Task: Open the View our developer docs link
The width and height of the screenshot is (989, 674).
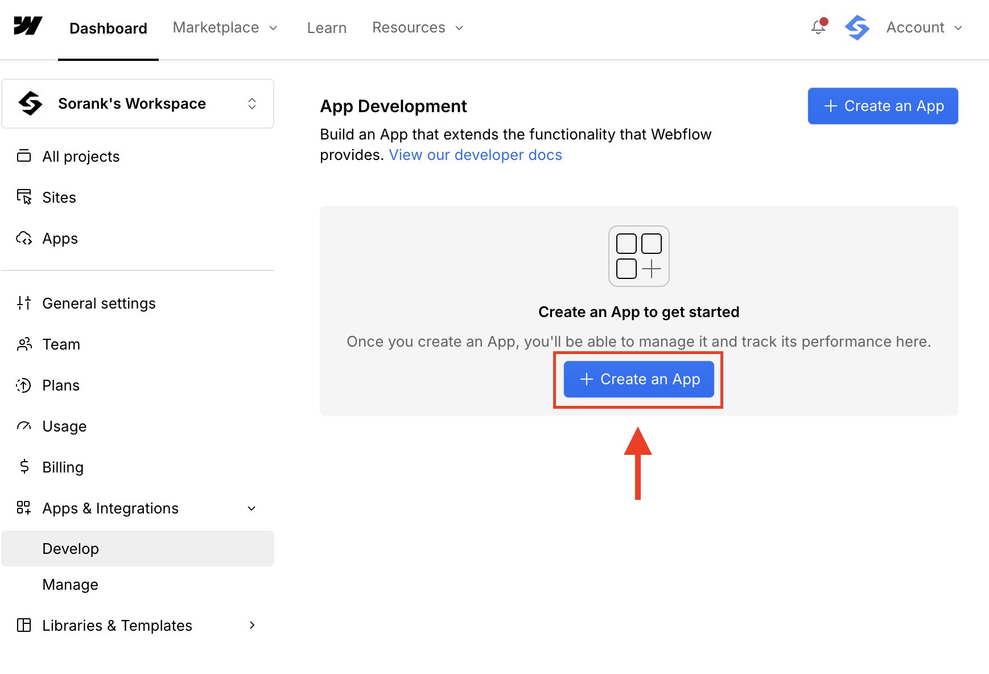Action: (475, 155)
